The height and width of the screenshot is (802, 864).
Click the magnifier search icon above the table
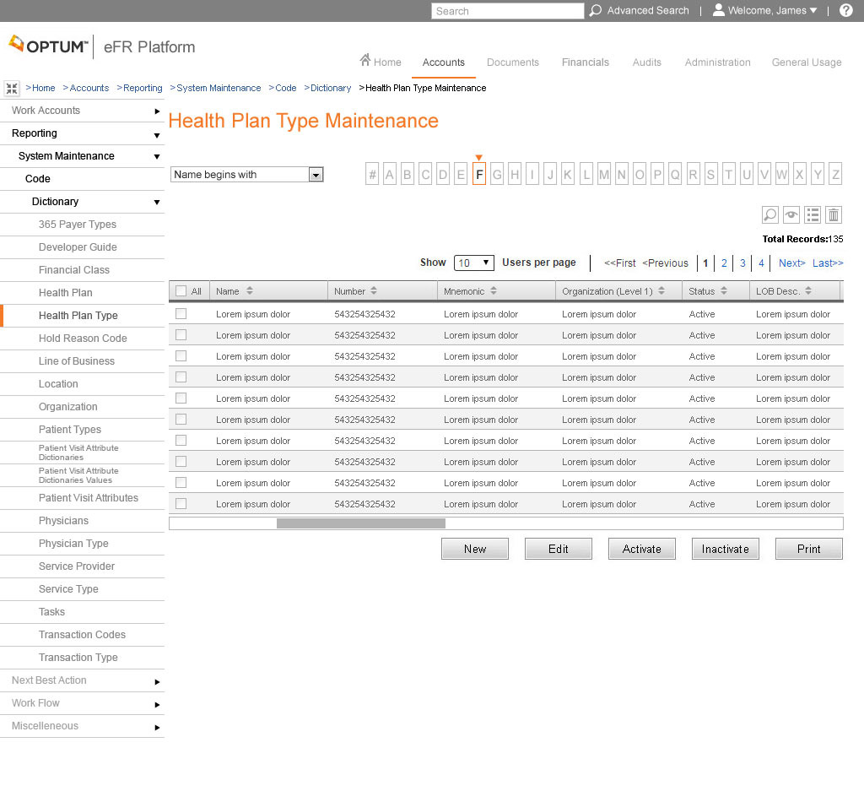click(x=769, y=215)
